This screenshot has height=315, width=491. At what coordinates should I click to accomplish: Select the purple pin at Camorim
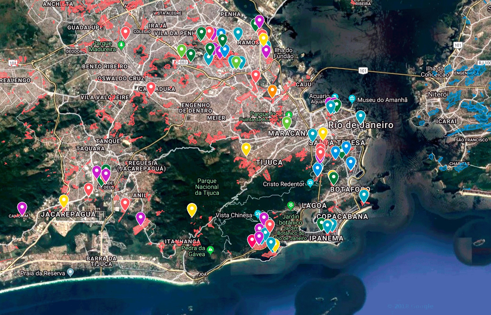(22, 208)
